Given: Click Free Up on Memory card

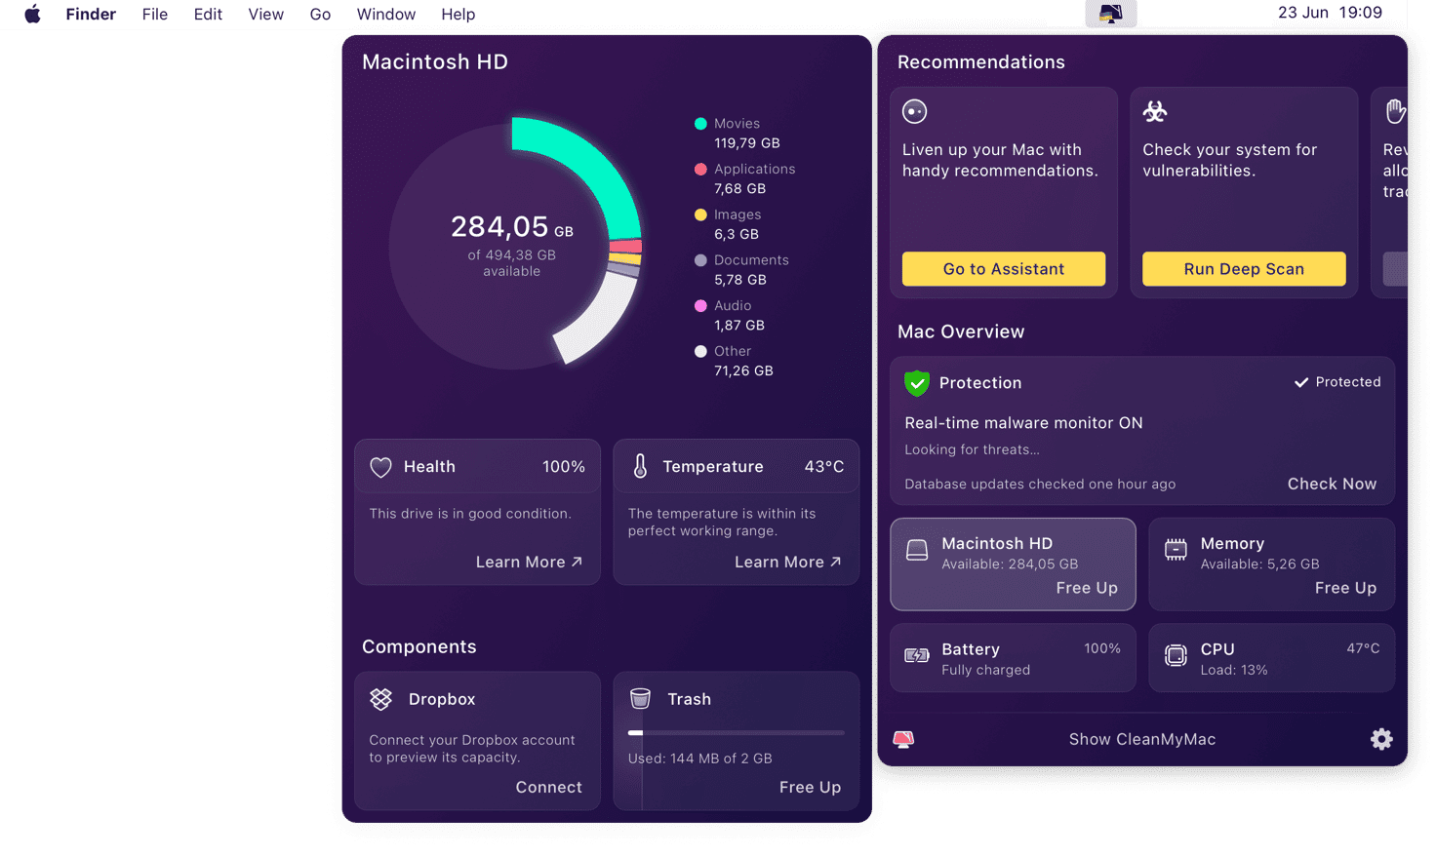Looking at the screenshot, I should coord(1345,588).
